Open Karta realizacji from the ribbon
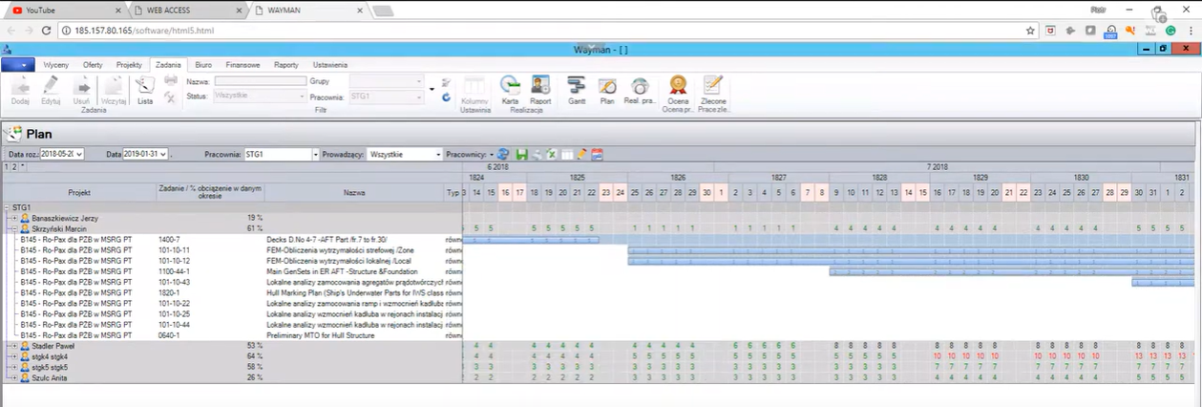1202x407 pixels. click(x=510, y=89)
